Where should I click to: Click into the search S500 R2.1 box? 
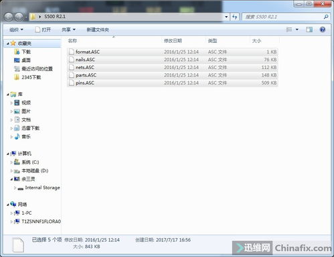point(282,17)
